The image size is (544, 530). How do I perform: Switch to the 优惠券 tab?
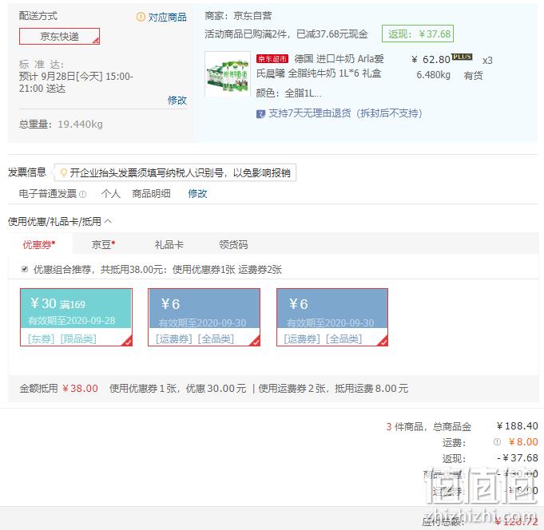39,245
